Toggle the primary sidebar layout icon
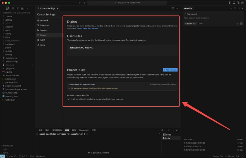This screenshot has width=246, height=158. click(x=230, y=3)
